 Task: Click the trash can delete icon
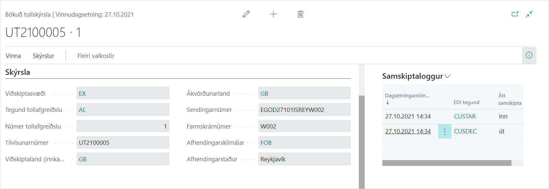(x=300, y=14)
